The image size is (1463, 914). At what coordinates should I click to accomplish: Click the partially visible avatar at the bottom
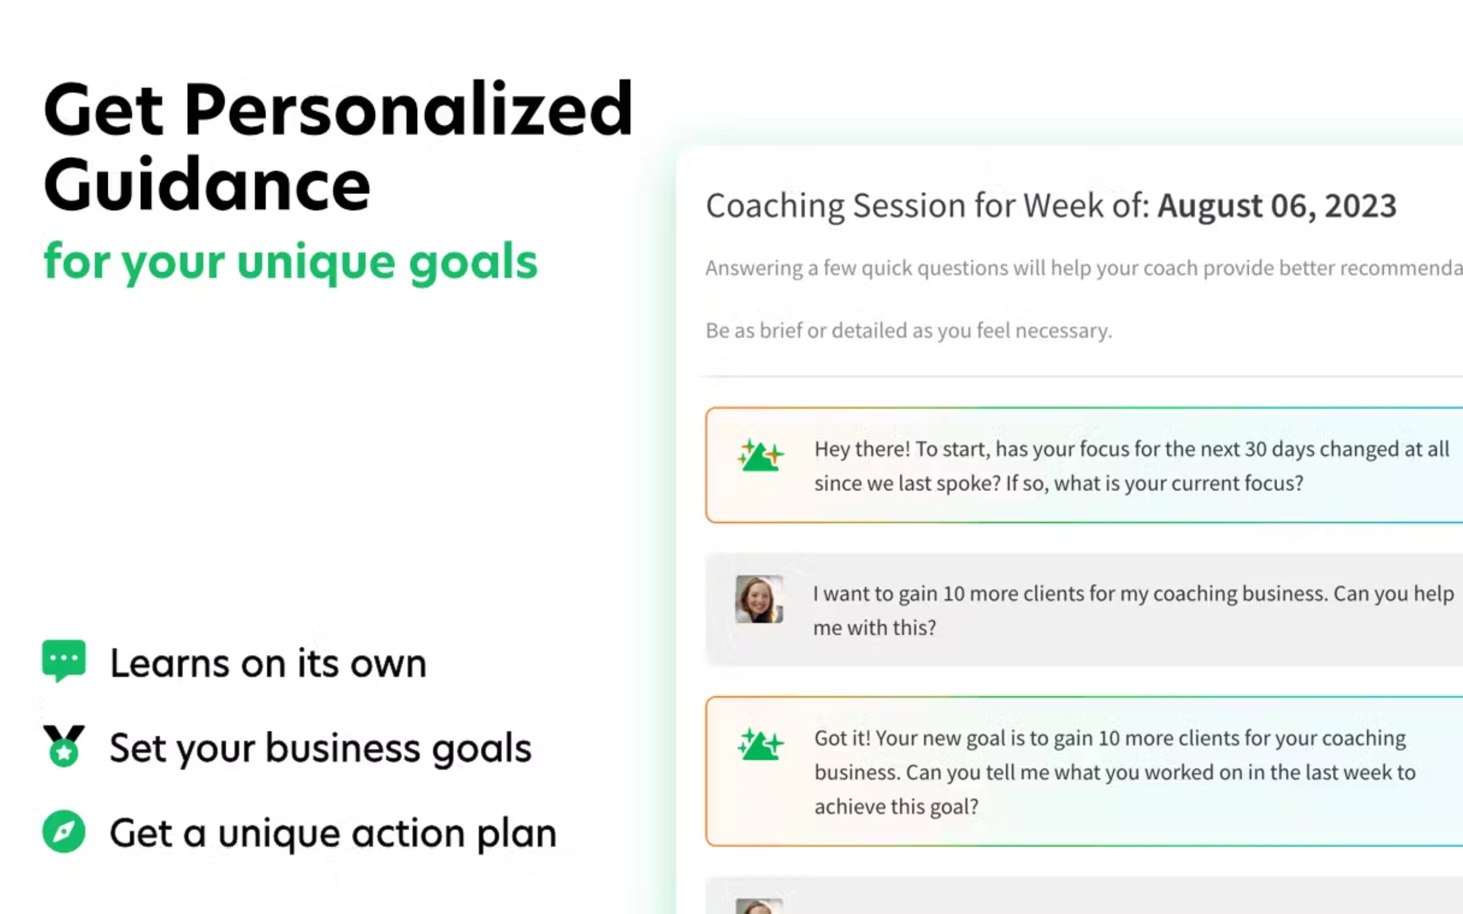tap(759, 907)
